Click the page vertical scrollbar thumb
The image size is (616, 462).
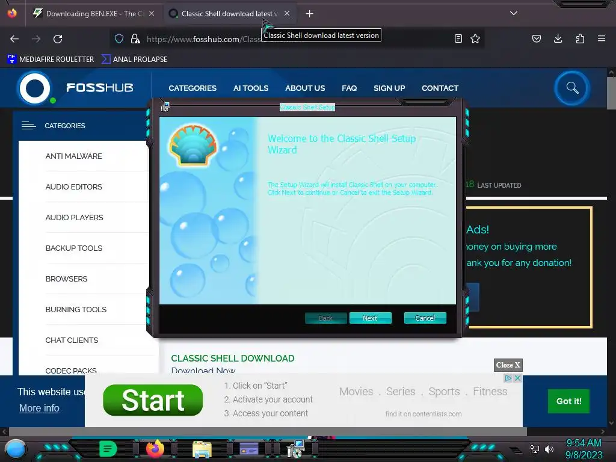coord(611,93)
